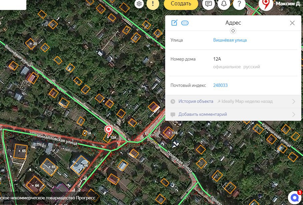Expand Добавить комментарий row
The image size is (303, 205).
click(233, 114)
